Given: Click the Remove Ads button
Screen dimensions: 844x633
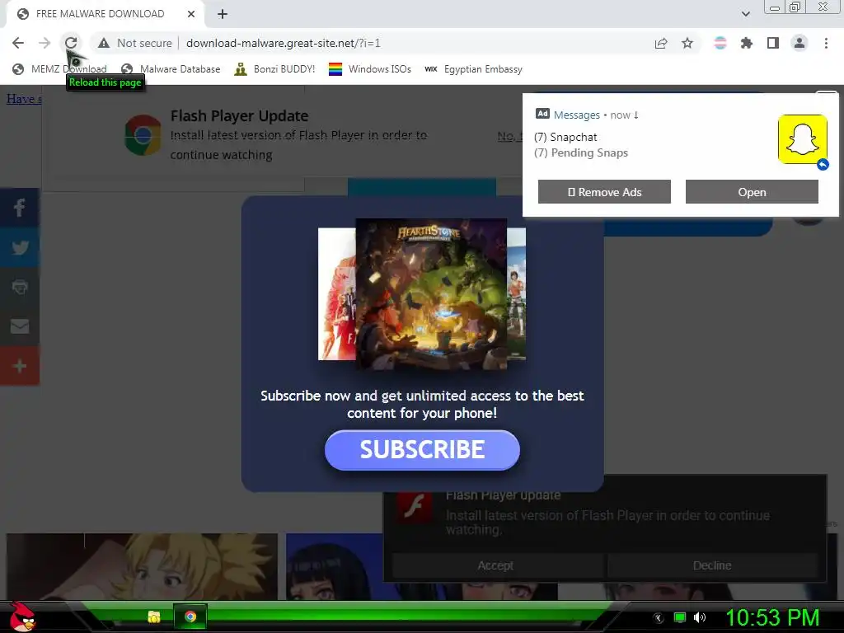Looking at the screenshot, I should [x=604, y=191].
